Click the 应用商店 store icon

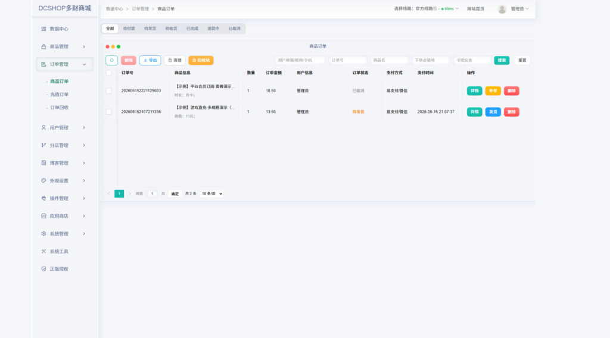click(x=43, y=216)
